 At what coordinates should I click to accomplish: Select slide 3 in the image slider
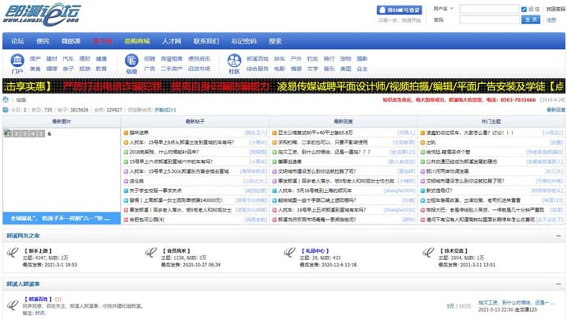25,134
